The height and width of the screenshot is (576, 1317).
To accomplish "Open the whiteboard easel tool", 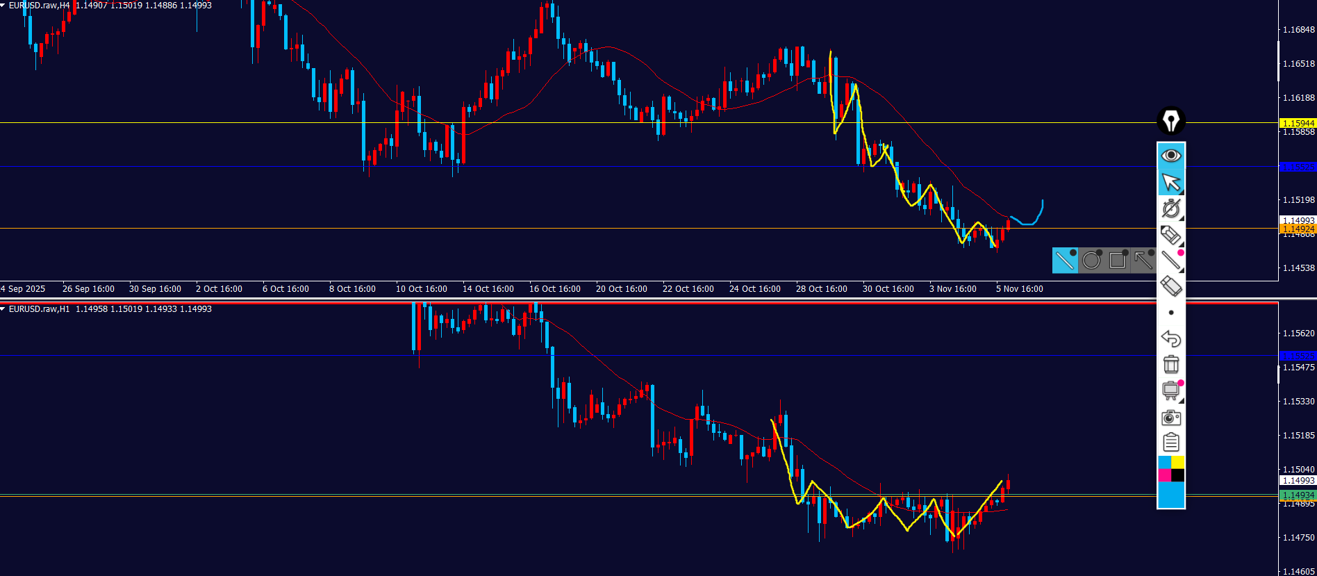I will [x=1171, y=390].
